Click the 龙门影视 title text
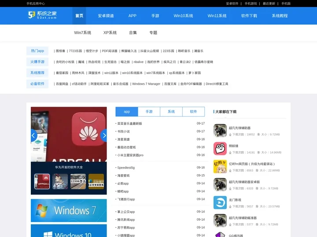317x237 pixels. [235, 200]
